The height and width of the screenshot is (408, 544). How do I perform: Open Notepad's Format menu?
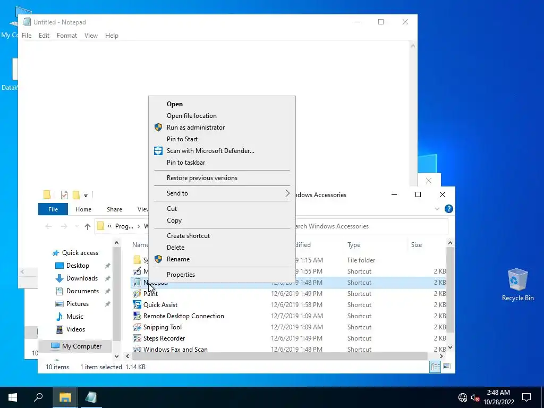point(67,36)
